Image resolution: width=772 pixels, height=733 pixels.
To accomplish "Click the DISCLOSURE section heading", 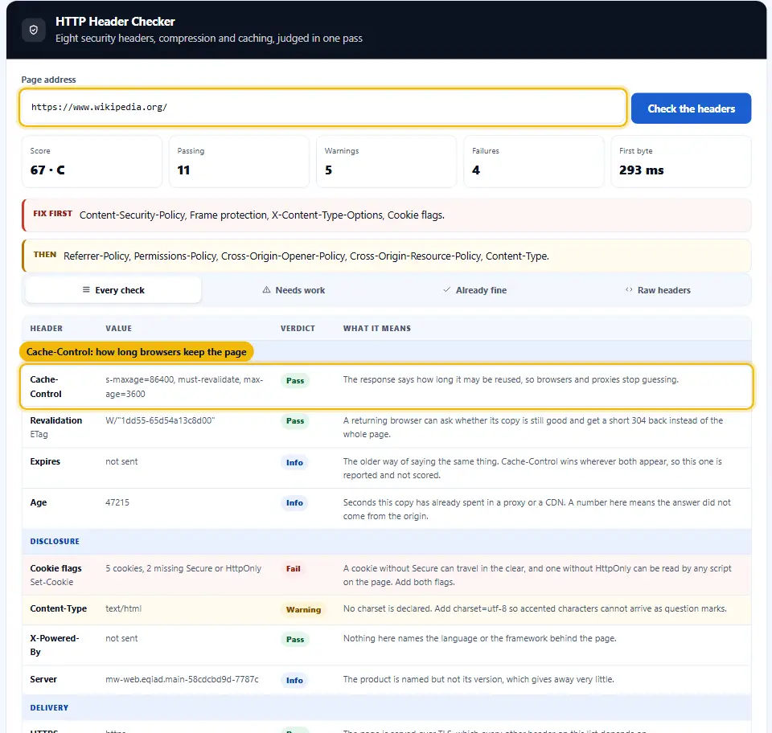I will (55, 541).
